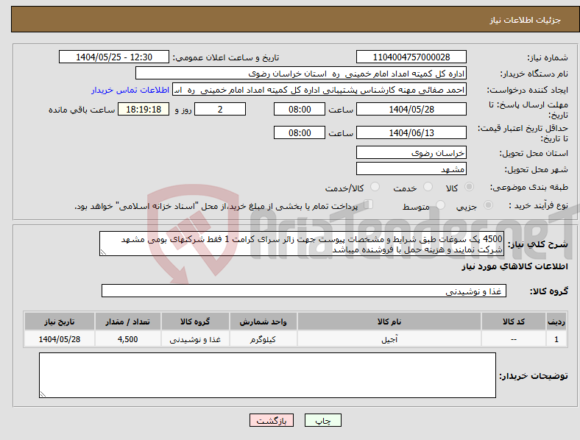The width and height of the screenshot is (580, 440).
Task: Click the شماره نیاز number field
Action: [x=411, y=57]
